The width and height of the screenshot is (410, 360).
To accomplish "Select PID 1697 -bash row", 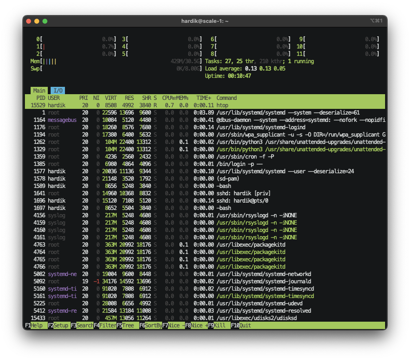I will pos(205,208).
